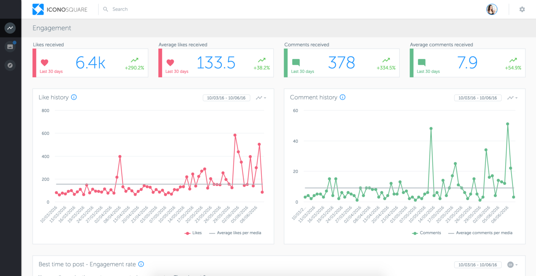Viewport: 536px width, 276px height.
Task: Click the Comment history info icon
Action: 343,97
